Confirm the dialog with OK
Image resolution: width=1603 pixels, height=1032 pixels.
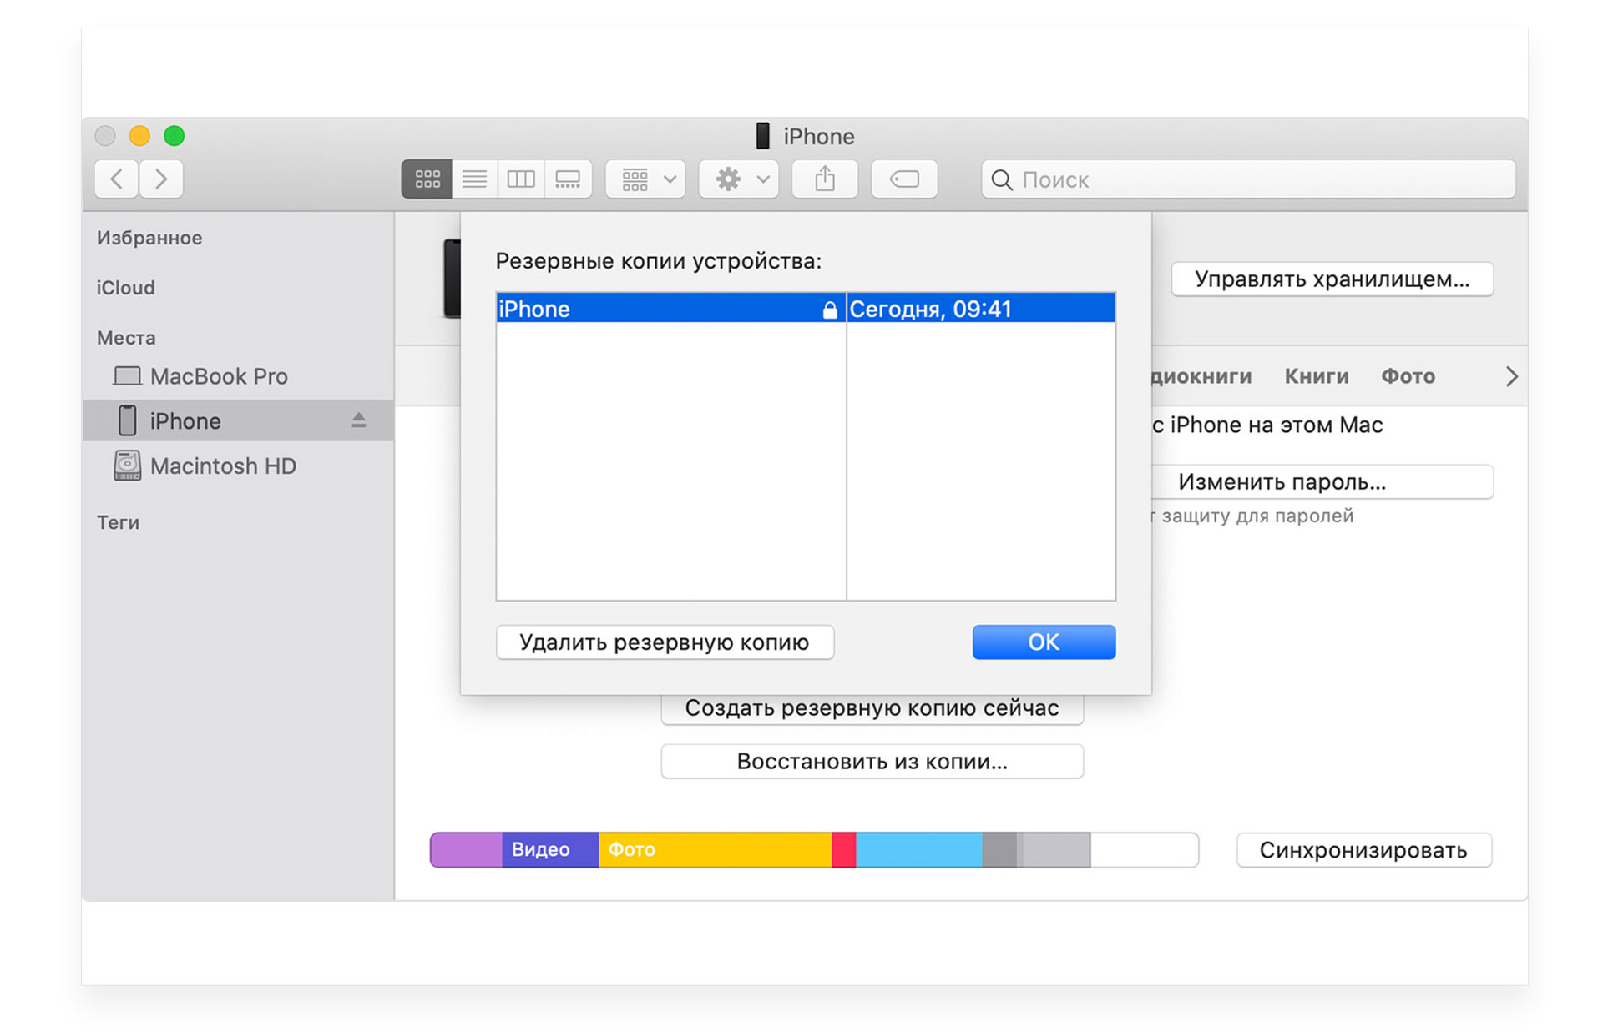tap(1044, 642)
